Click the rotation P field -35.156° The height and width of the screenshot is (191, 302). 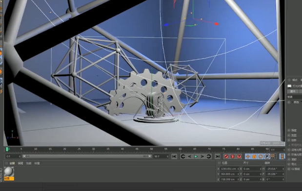(x=275, y=174)
